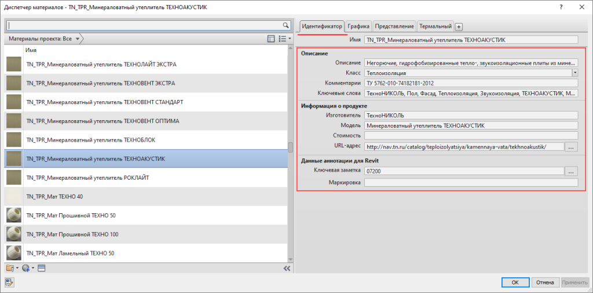
Task: Click thumbnail of Мат Прошивной ТЕХНО 50
Action: pos(14,216)
